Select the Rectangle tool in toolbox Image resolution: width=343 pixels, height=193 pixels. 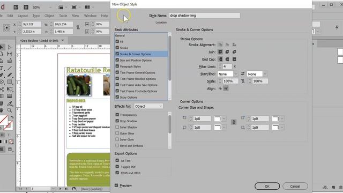[x=10, y=82]
